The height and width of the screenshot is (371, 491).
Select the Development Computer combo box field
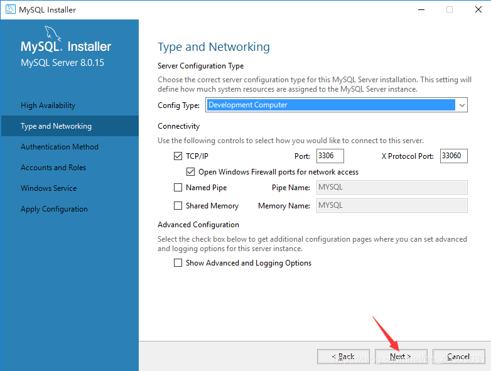pos(337,105)
